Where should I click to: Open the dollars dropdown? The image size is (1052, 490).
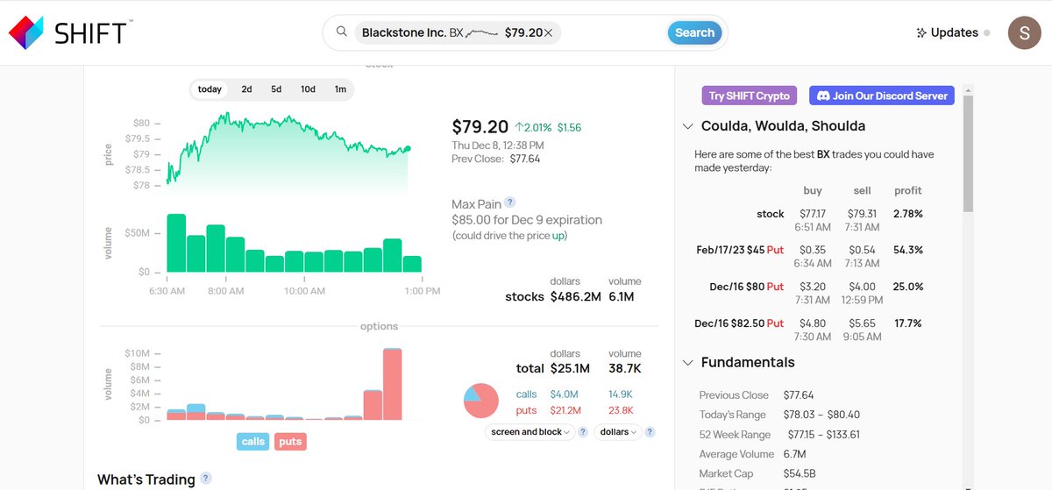click(618, 432)
